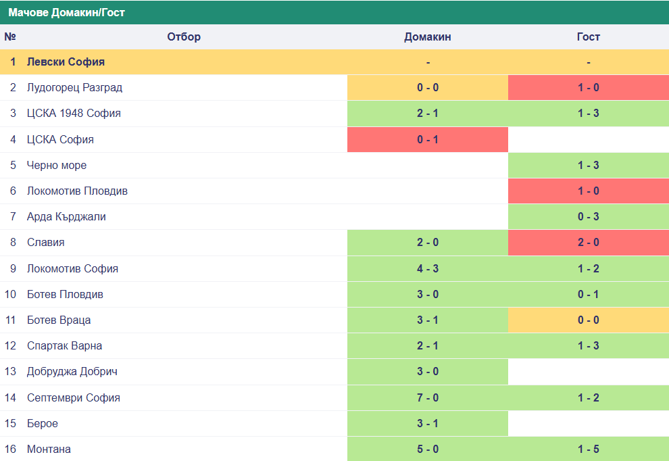Open Септември София home result 7 - 0

coord(428,398)
